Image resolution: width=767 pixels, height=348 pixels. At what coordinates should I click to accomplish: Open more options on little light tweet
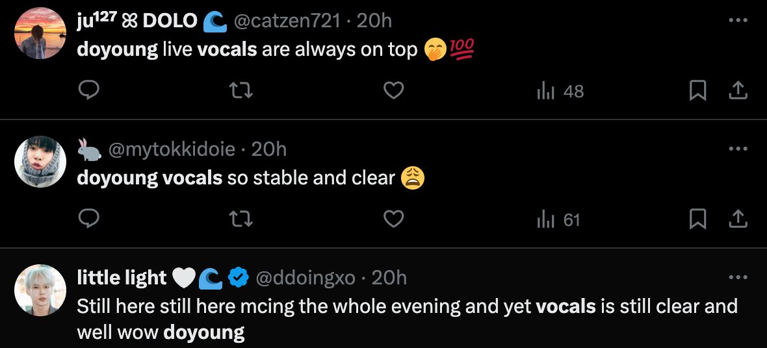click(x=738, y=278)
